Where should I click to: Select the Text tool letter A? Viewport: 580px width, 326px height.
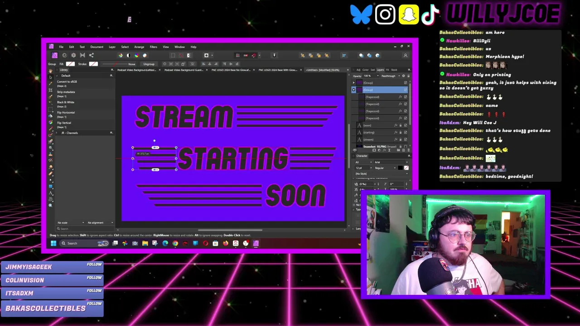click(50, 193)
